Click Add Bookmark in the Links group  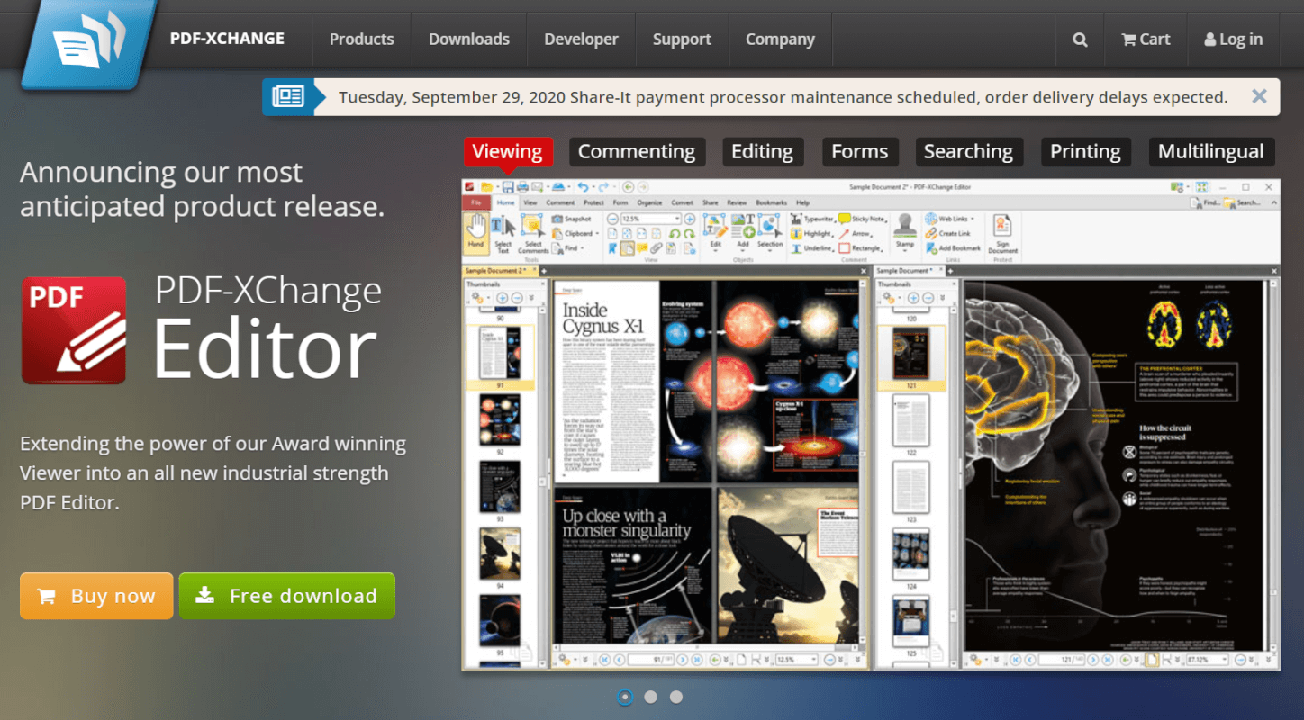click(953, 247)
